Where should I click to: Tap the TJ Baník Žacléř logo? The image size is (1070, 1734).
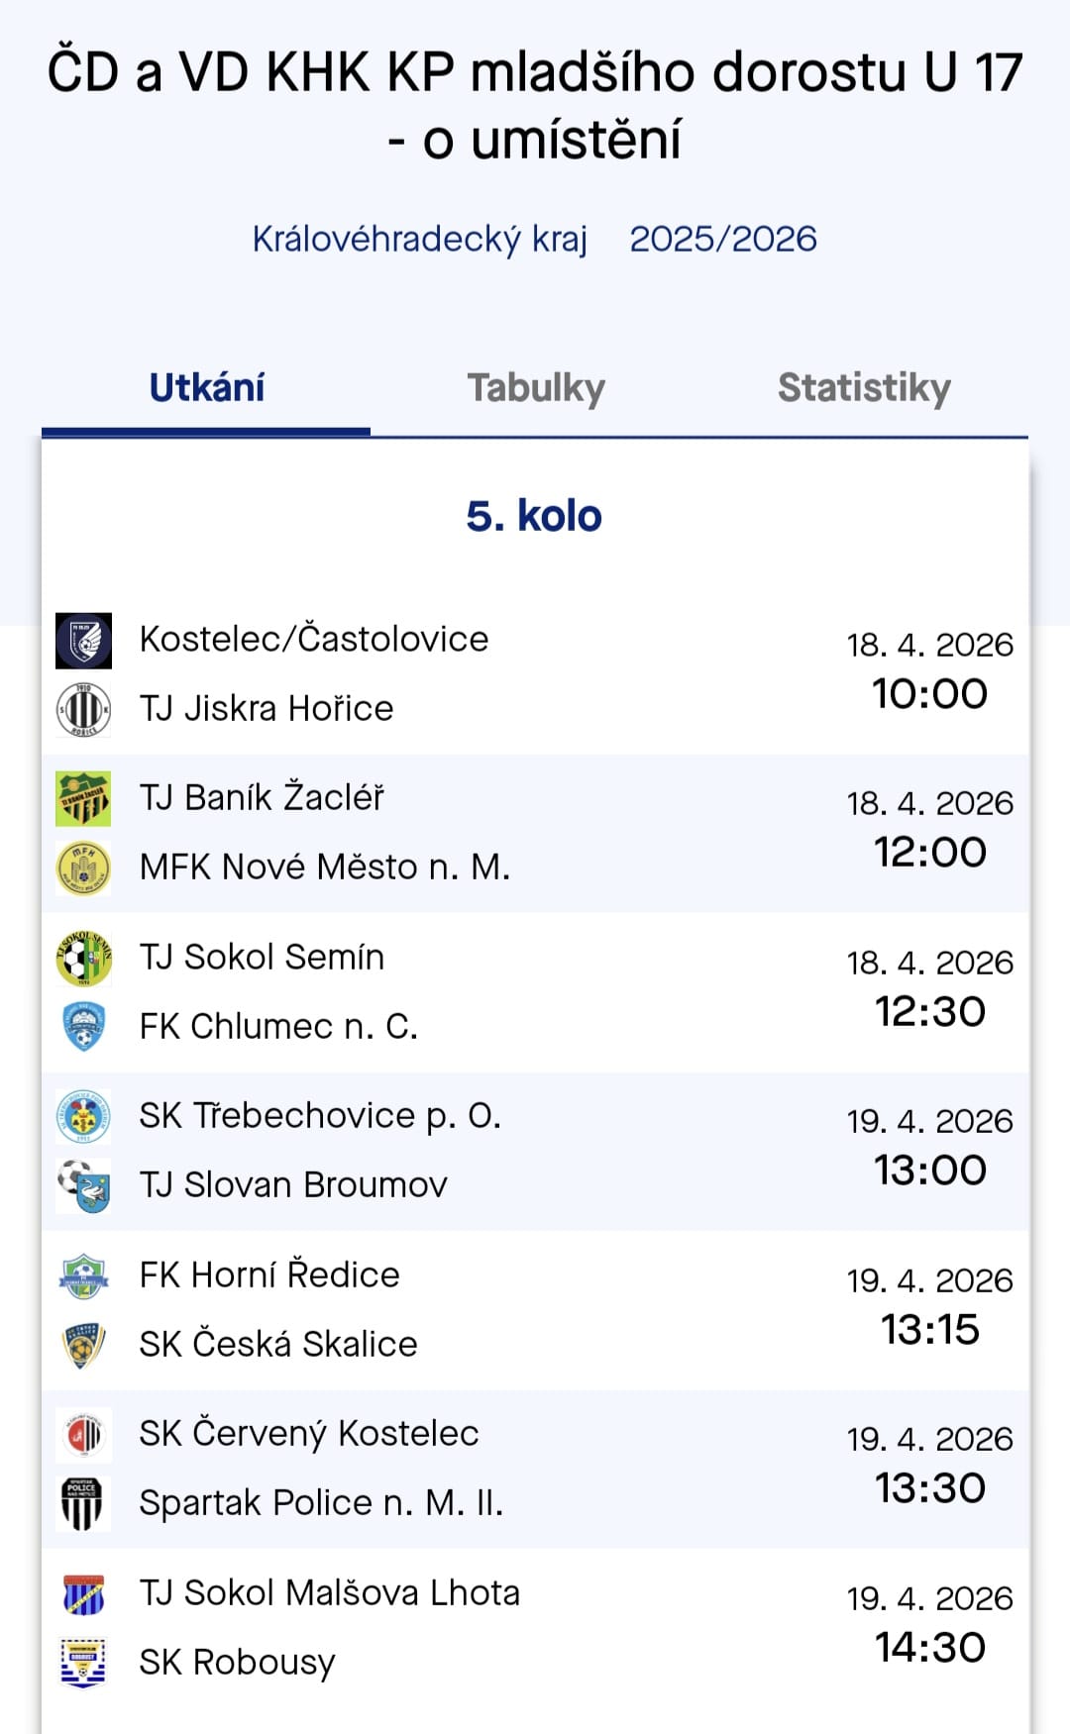pos(83,798)
